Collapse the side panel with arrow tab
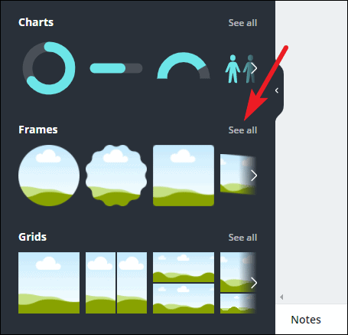Image resolution: width=348 pixels, height=335 pixels. click(279, 90)
